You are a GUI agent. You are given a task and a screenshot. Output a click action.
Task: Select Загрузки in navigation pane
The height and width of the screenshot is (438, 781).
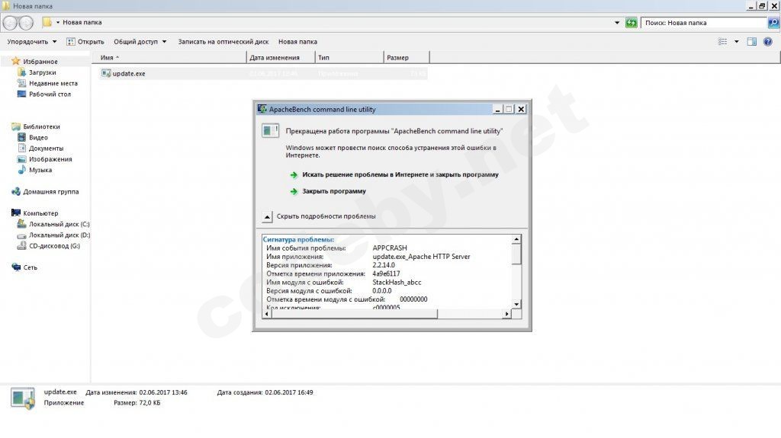coord(43,72)
